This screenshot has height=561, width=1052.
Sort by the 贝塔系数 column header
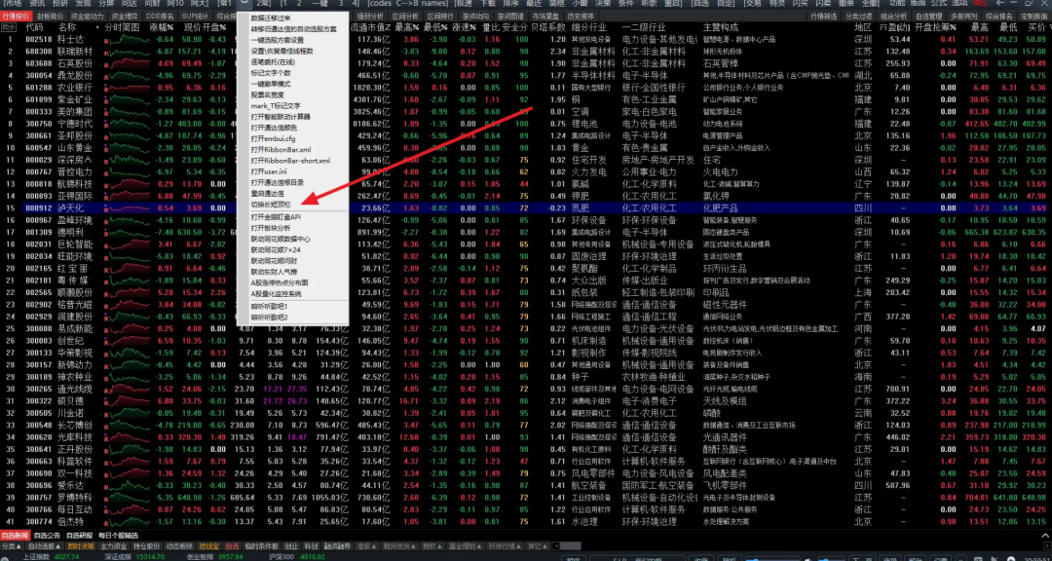point(548,28)
